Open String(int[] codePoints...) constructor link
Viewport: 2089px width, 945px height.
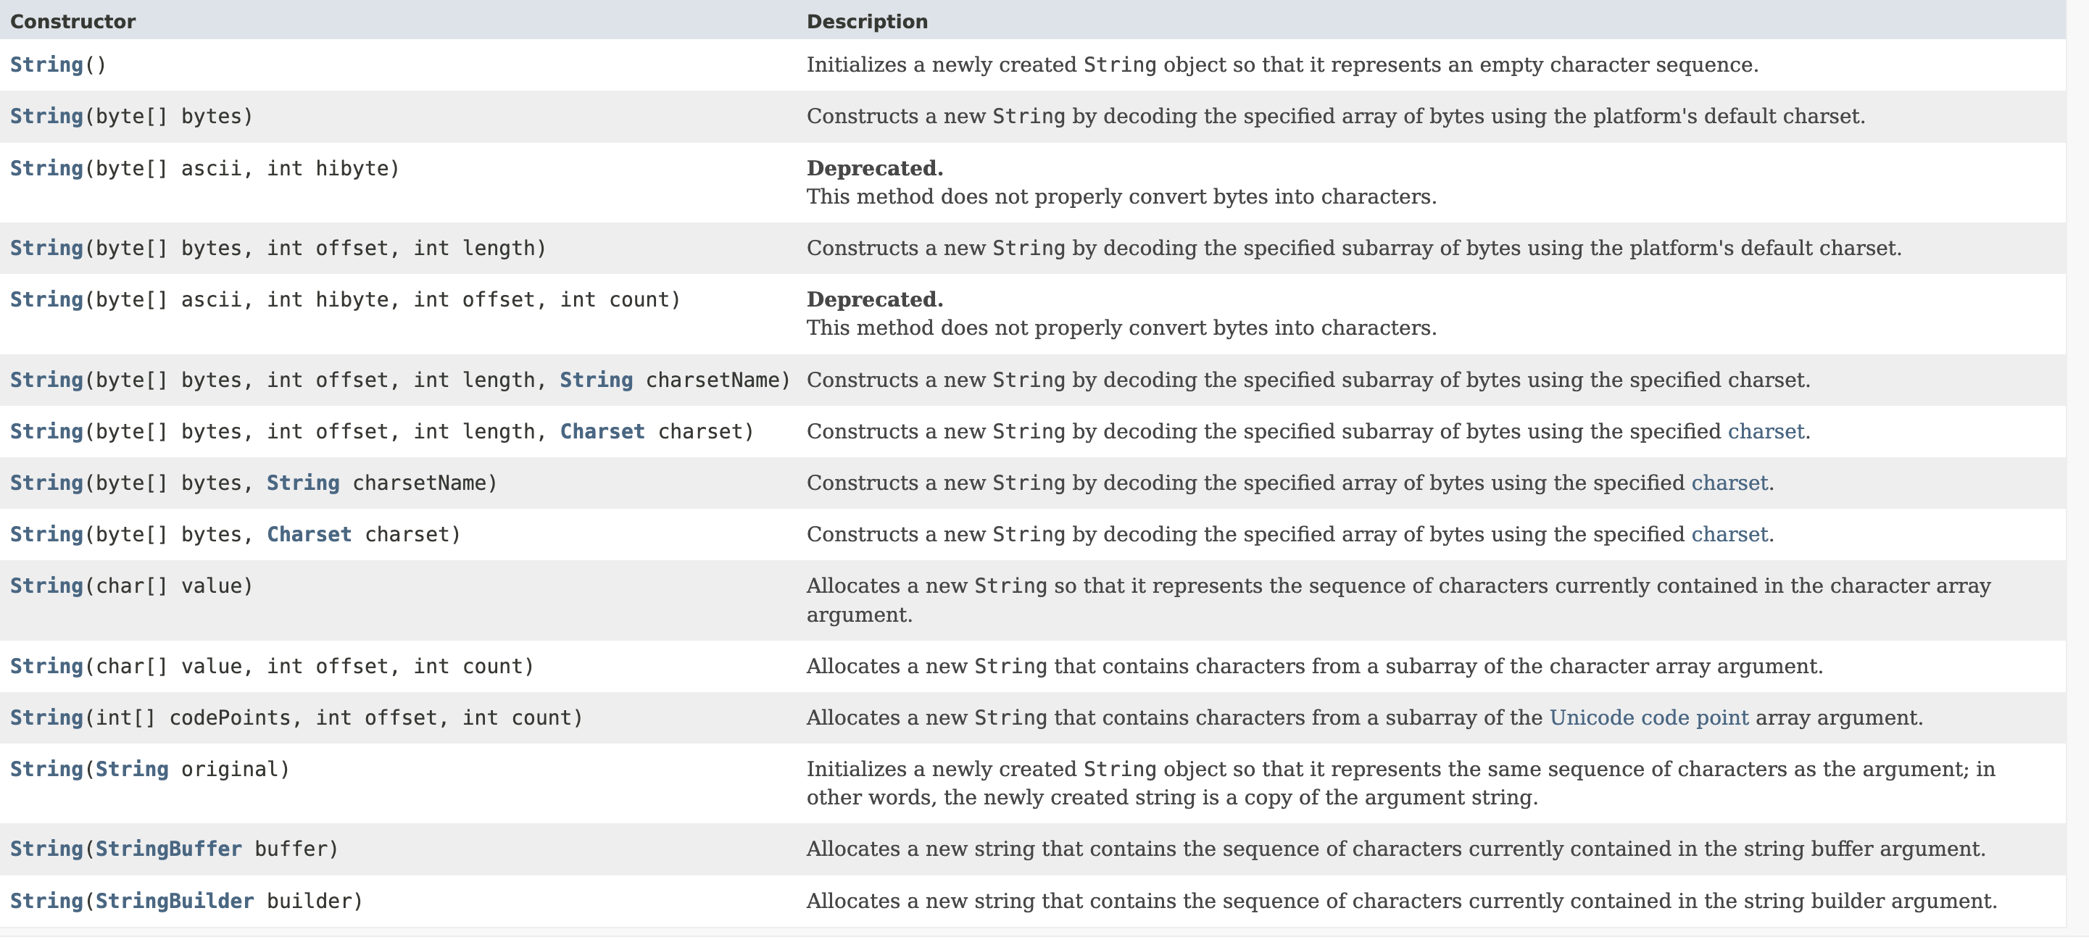point(46,718)
